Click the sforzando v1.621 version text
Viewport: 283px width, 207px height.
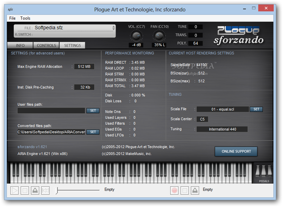click(x=32, y=147)
